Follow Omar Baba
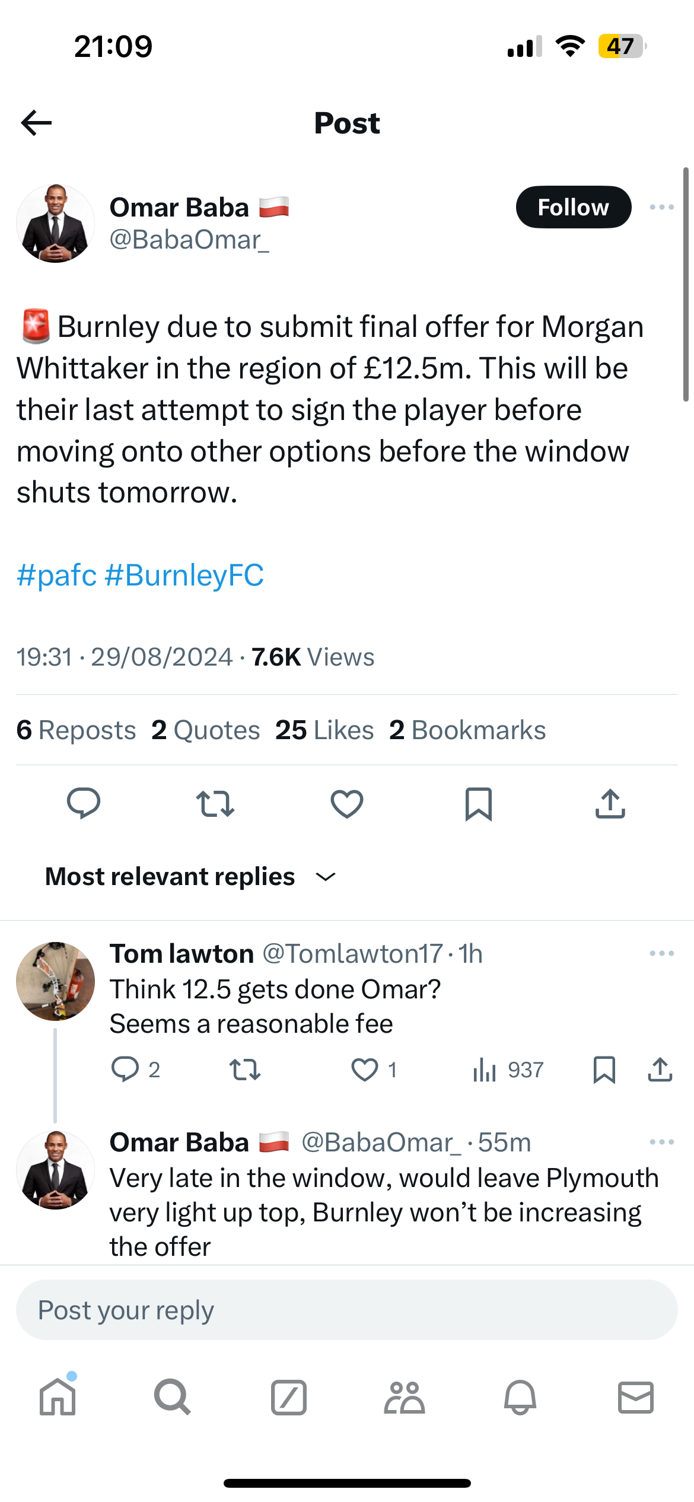The width and height of the screenshot is (694, 1502). click(573, 207)
